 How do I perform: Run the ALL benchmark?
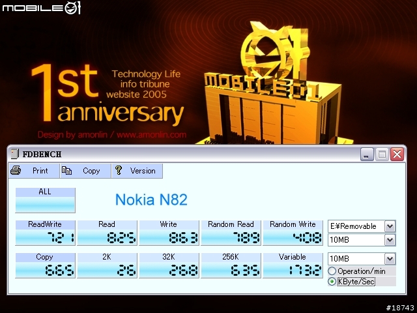(45, 200)
